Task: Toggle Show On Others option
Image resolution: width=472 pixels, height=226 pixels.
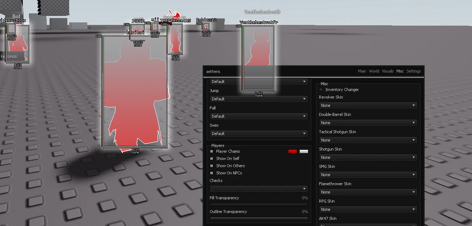Action: 212,166
